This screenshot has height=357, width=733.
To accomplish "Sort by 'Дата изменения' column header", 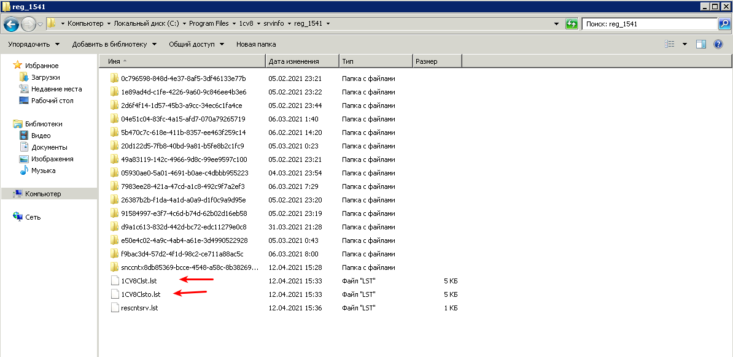I will (x=303, y=61).
